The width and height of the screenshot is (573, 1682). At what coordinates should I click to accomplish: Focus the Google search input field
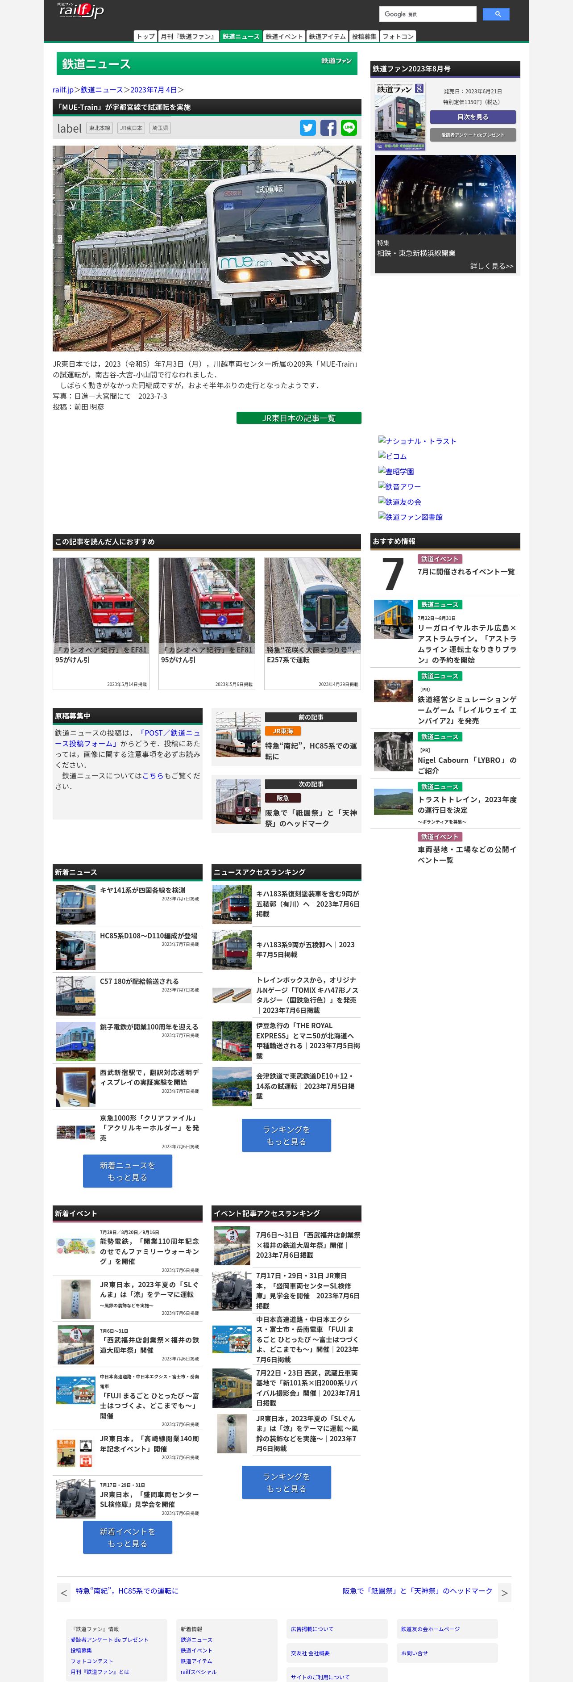pyautogui.click(x=428, y=14)
